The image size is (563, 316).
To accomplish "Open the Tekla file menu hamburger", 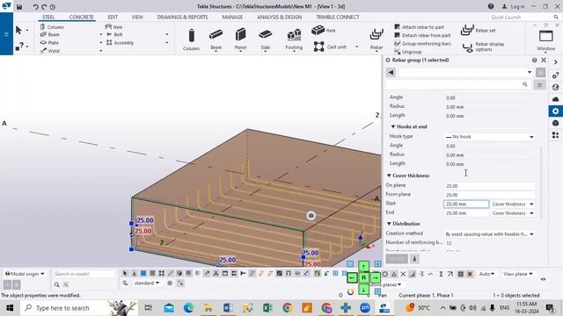I will pos(6,34).
